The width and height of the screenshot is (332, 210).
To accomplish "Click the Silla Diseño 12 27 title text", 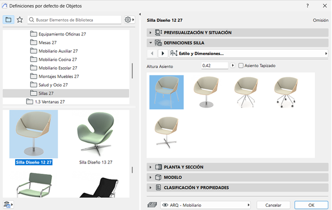I will point(164,20).
